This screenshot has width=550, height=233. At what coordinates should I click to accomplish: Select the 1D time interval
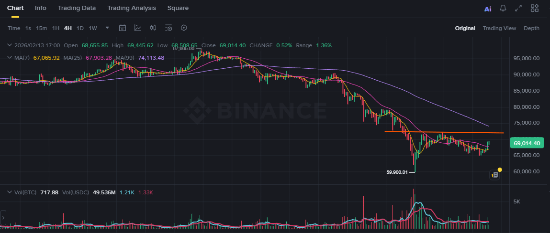(80, 28)
